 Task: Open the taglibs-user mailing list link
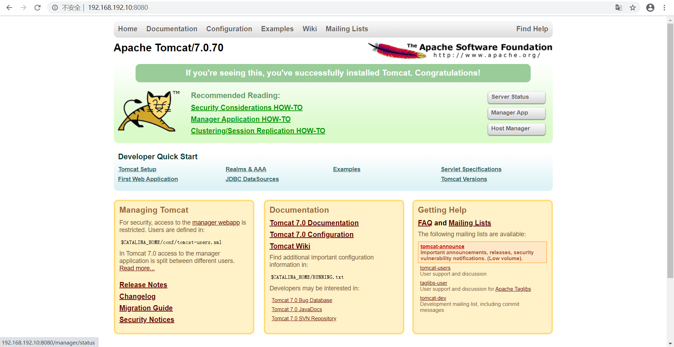[433, 283]
